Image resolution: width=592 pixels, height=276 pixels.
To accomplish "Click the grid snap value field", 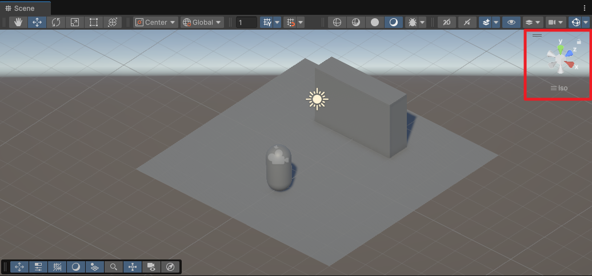I will pos(246,23).
